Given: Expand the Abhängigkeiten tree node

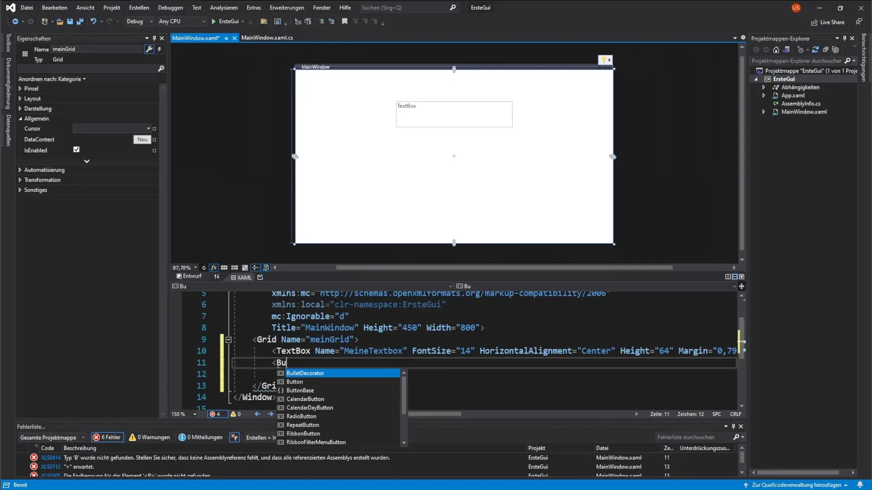Looking at the screenshot, I should coord(763,87).
